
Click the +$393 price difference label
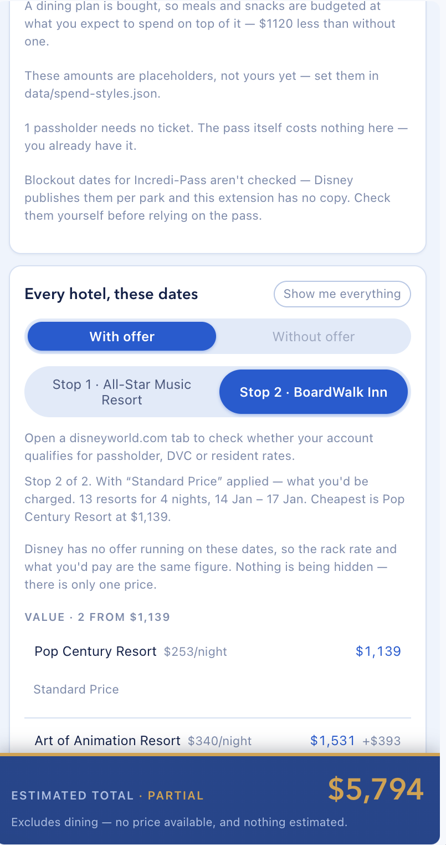point(381,741)
